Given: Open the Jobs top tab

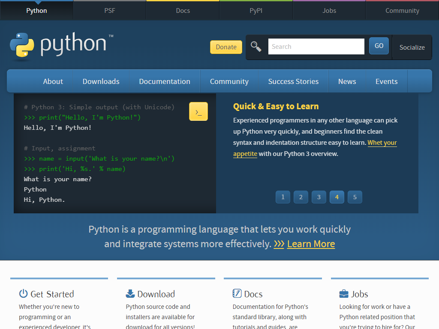Looking at the screenshot, I should coord(329,11).
